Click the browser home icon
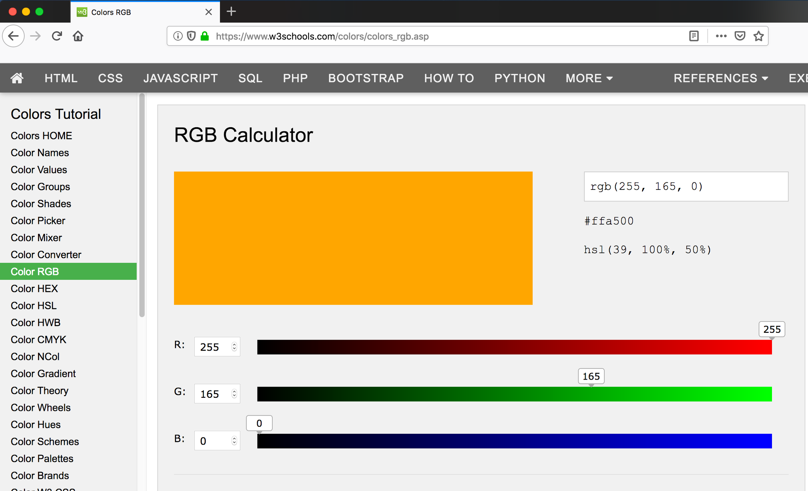The height and width of the screenshot is (491, 808). pos(78,36)
